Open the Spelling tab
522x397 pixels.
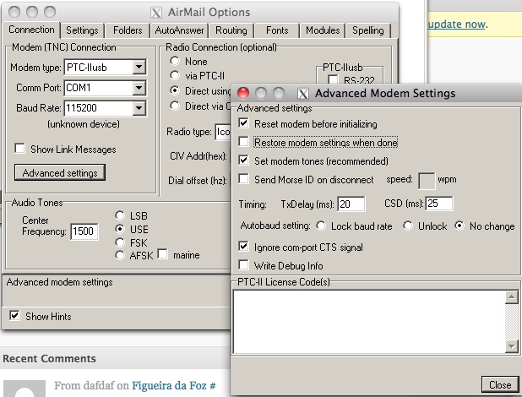click(x=368, y=30)
